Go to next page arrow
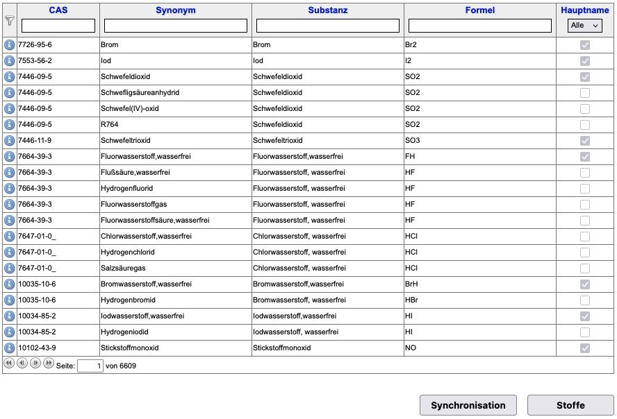The image size is (617, 419). pos(35,363)
